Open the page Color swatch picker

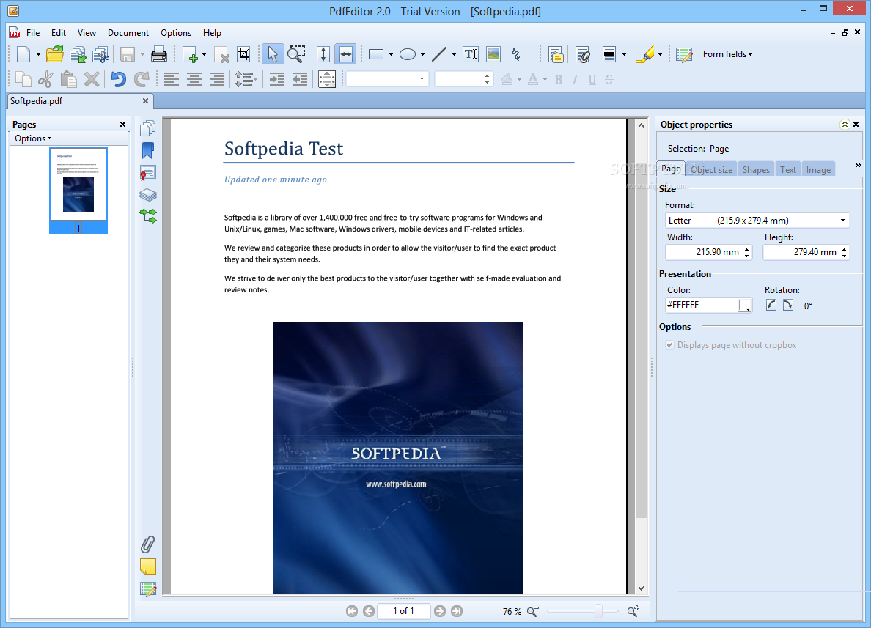tap(745, 306)
